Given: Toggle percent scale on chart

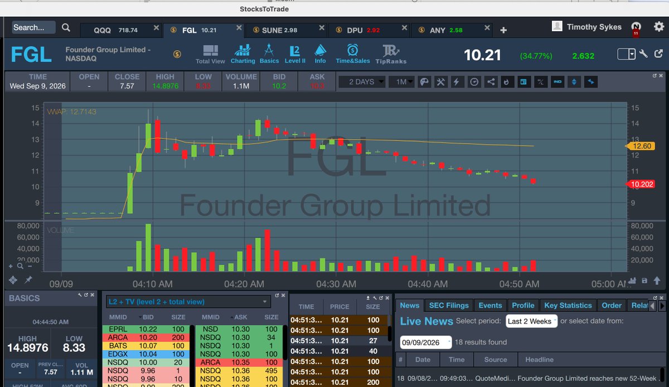Looking at the screenshot, I should pyautogui.click(x=540, y=82).
